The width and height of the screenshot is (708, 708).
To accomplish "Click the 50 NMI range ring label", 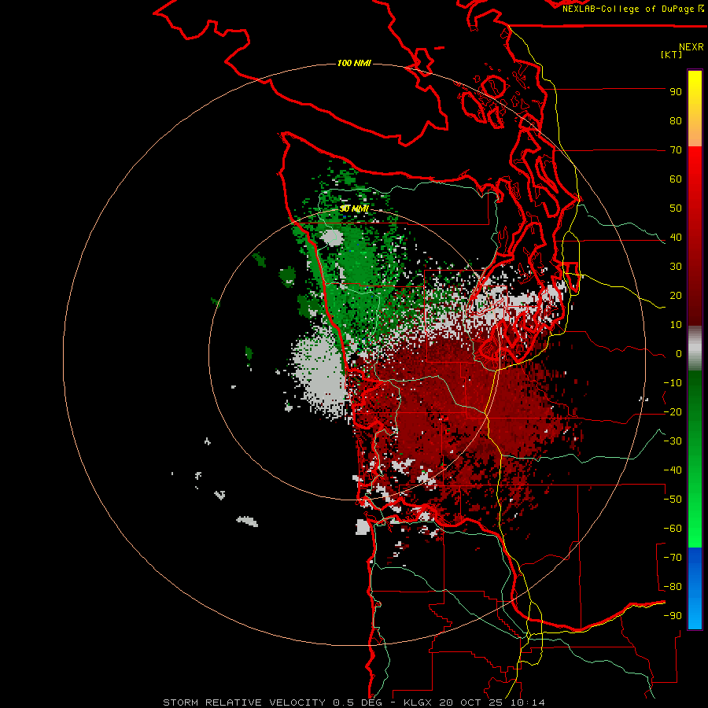I will tap(354, 208).
